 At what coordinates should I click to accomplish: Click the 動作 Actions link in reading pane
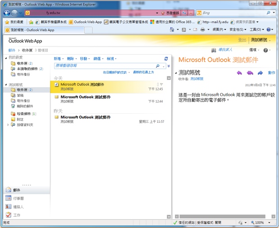[x=271, y=73]
